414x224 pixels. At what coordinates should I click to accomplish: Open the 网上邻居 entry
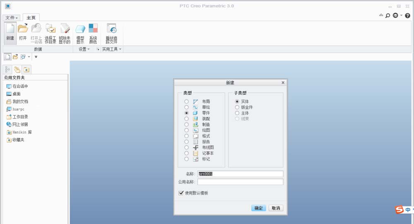17,124
